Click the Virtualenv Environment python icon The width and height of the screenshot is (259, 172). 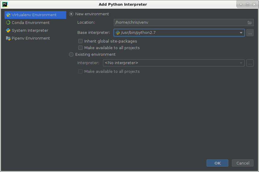point(8,15)
